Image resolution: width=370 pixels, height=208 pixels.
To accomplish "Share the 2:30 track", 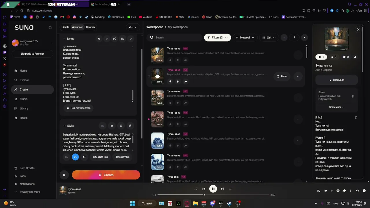I will click(186, 103).
